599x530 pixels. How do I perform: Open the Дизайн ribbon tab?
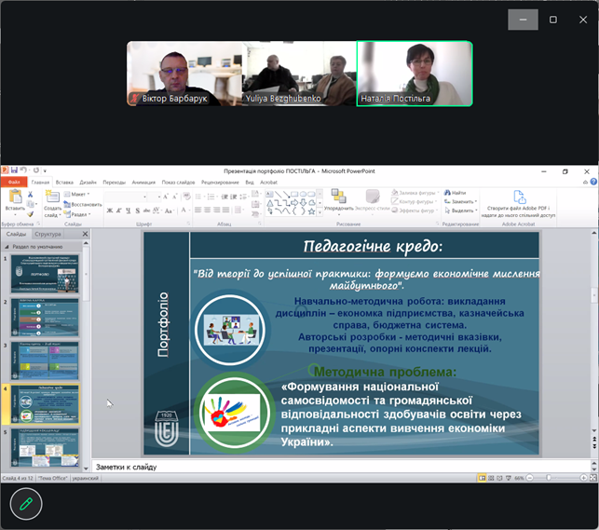(x=88, y=183)
